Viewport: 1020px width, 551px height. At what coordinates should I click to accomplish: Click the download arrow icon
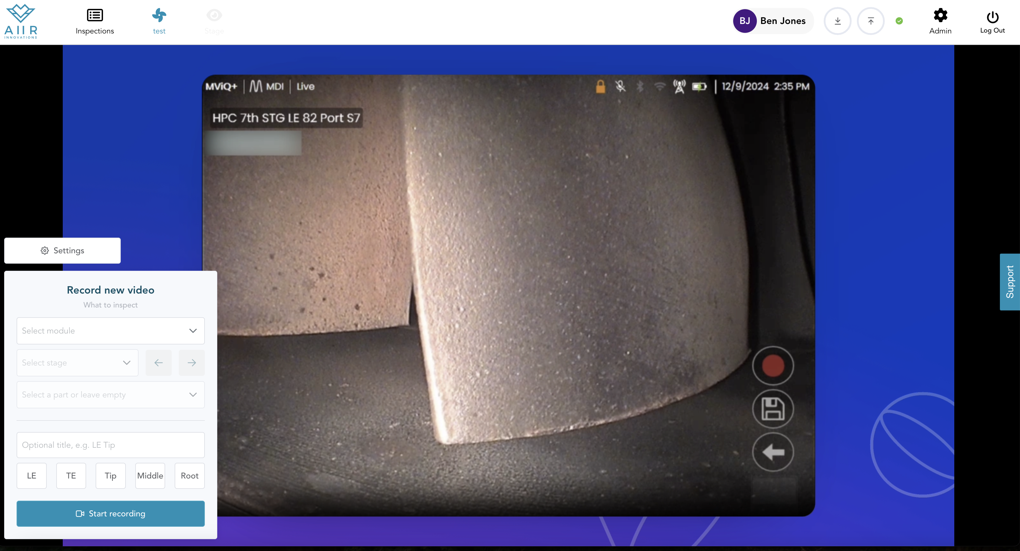[x=837, y=21]
